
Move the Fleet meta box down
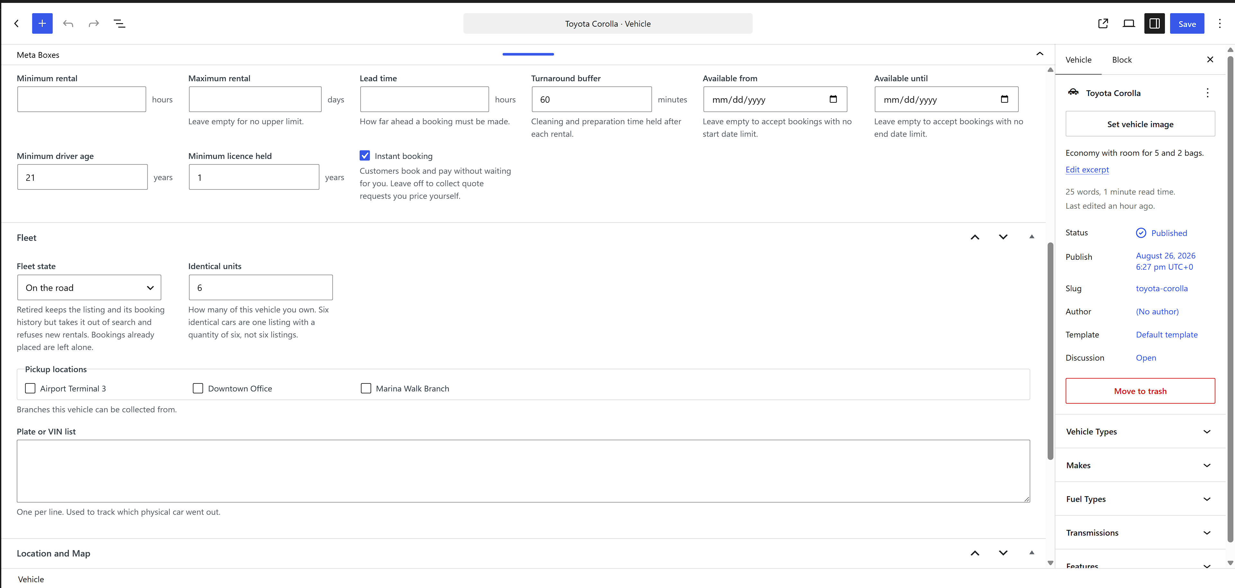point(1003,237)
